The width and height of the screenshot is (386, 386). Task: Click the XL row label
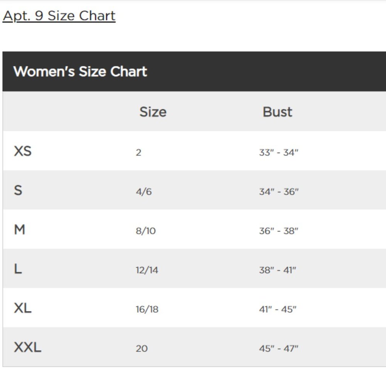point(23,308)
